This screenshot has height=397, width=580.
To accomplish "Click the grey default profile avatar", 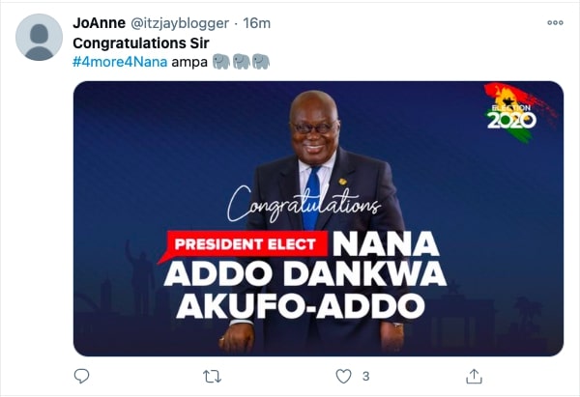I will click(x=39, y=38).
